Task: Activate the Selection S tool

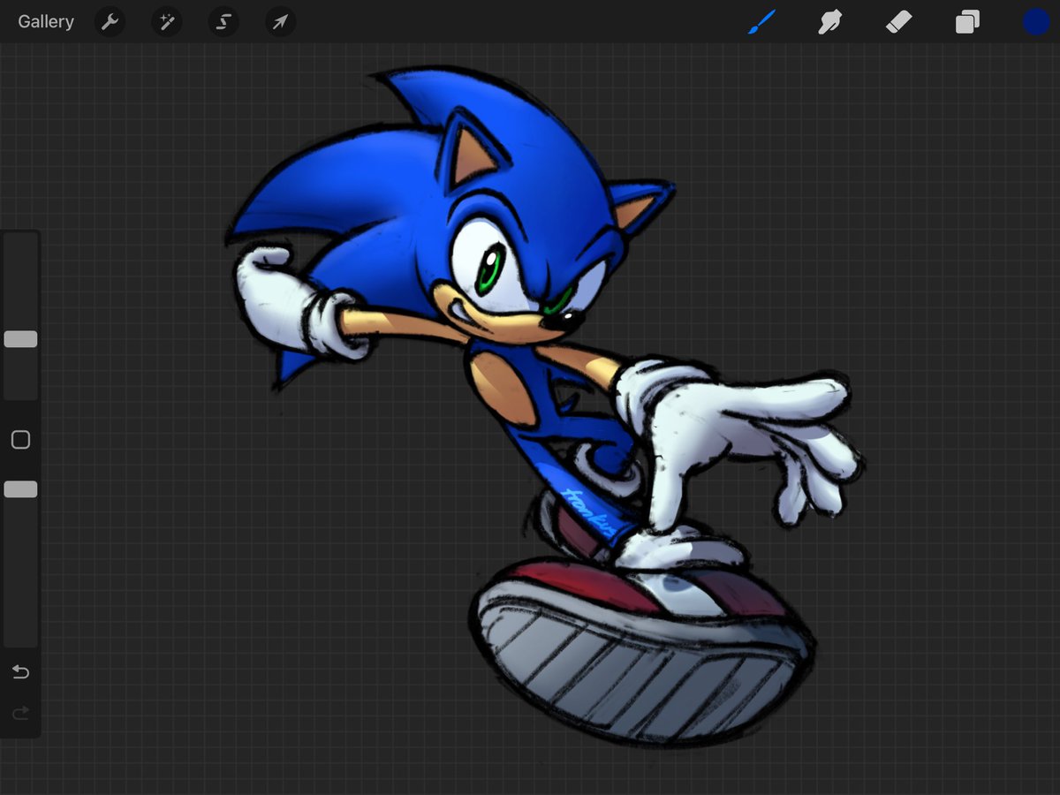Action: [223, 22]
